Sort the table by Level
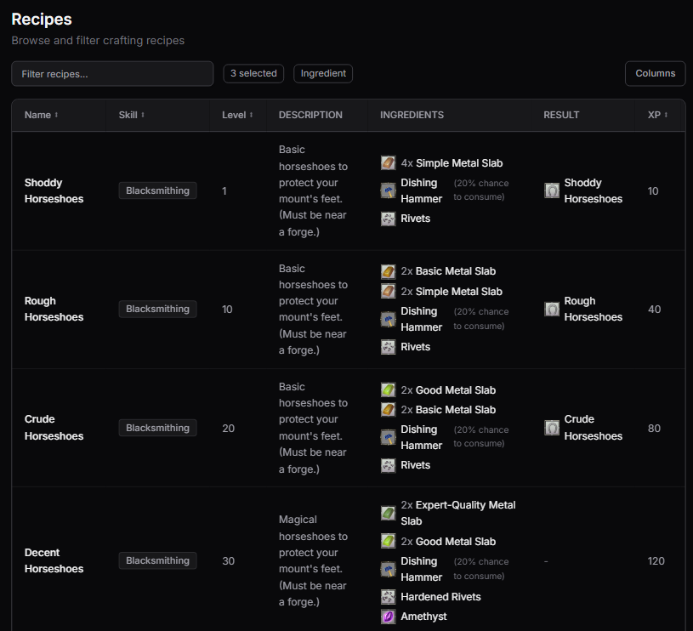This screenshot has width=693, height=631. pos(236,115)
